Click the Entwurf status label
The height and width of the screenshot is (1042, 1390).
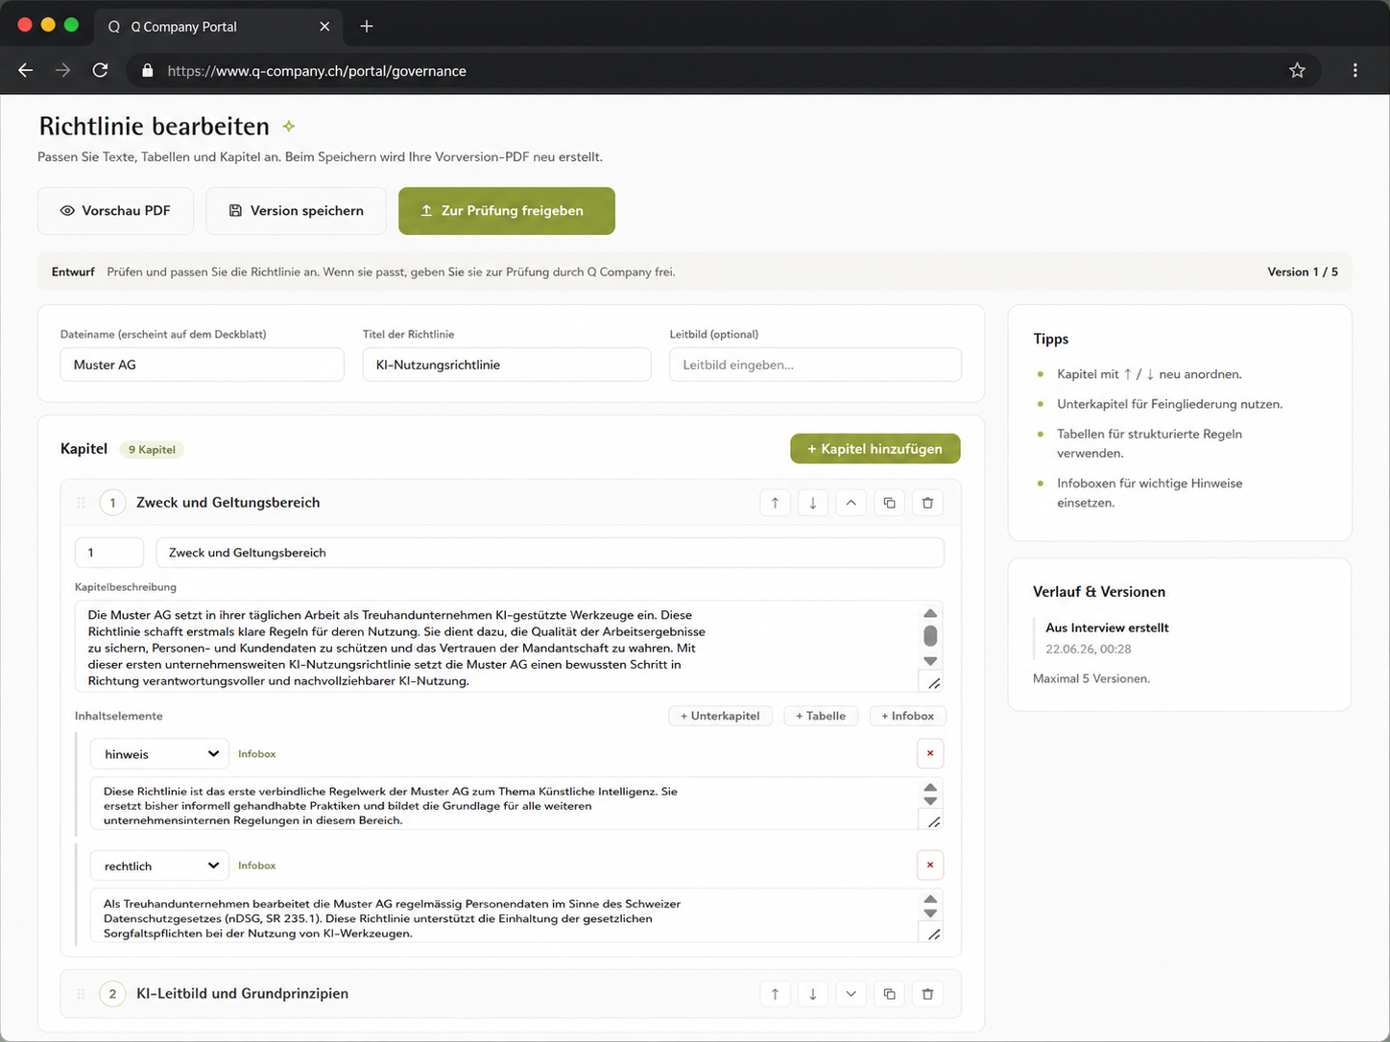[73, 272]
